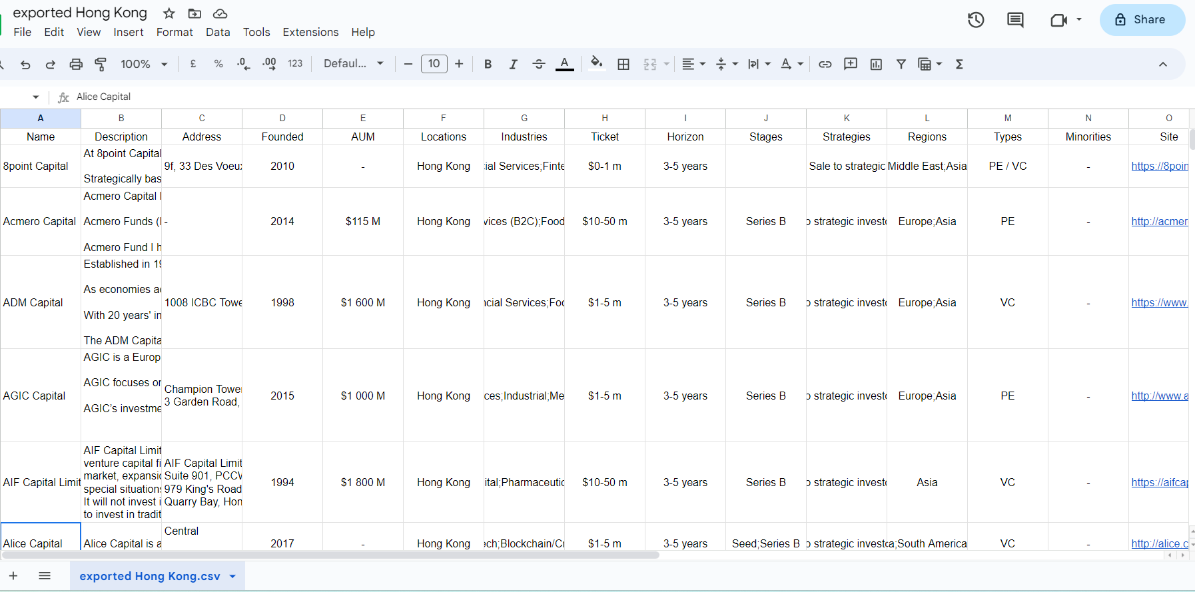Open the Tools menu
Image resolution: width=1195 pixels, height=592 pixels.
coord(256,32)
